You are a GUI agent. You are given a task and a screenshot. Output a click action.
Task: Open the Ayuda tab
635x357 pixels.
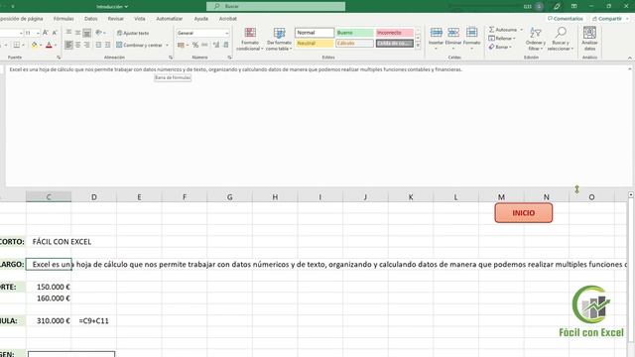pyautogui.click(x=200, y=19)
